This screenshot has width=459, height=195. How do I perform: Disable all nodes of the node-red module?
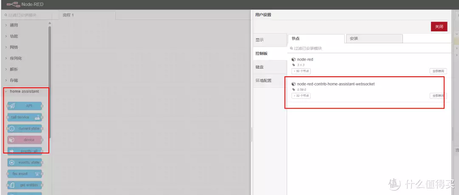point(438,71)
